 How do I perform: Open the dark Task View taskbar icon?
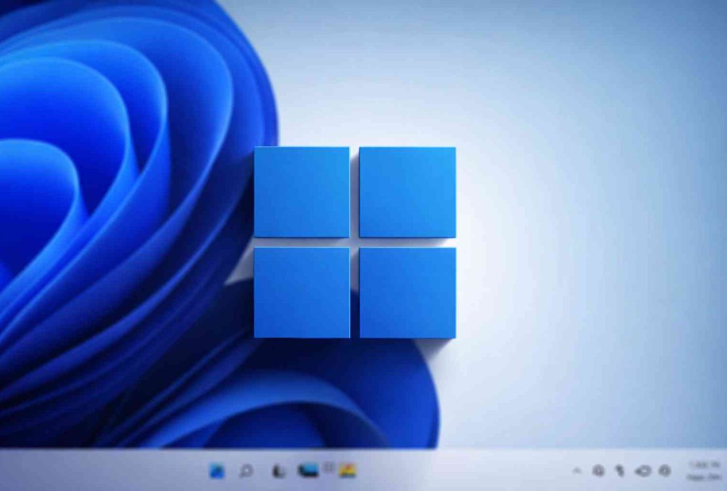pyautogui.click(x=278, y=471)
